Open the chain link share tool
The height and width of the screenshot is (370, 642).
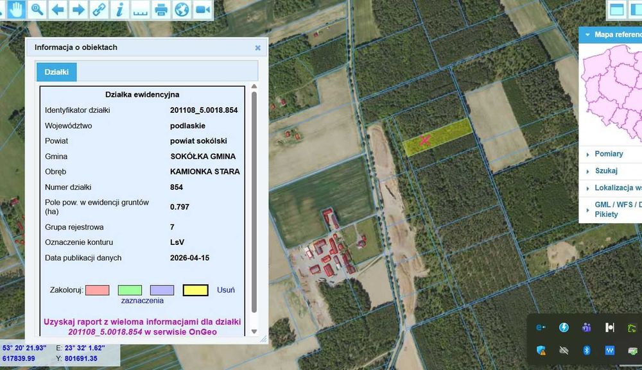pos(99,9)
